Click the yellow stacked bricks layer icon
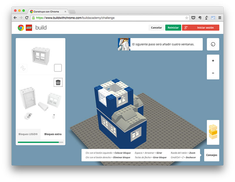The image size is (235, 182). 213,132
